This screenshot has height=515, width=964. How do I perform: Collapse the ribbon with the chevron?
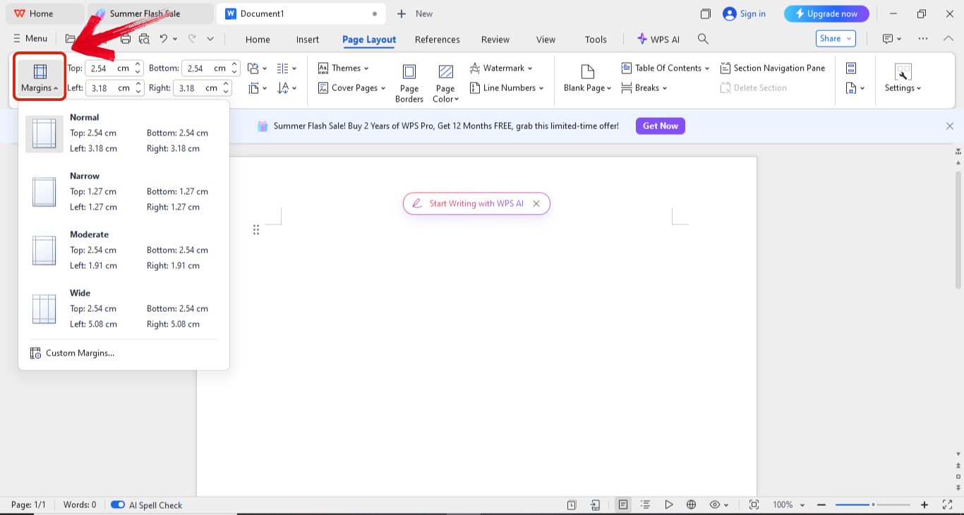click(x=948, y=39)
